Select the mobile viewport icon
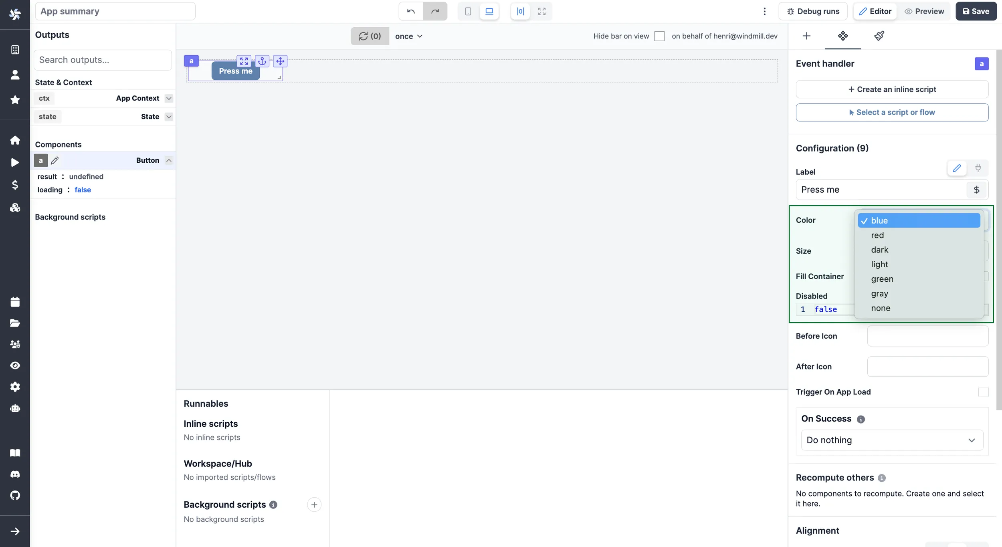The image size is (1002, 547). (x=467, y=11)
